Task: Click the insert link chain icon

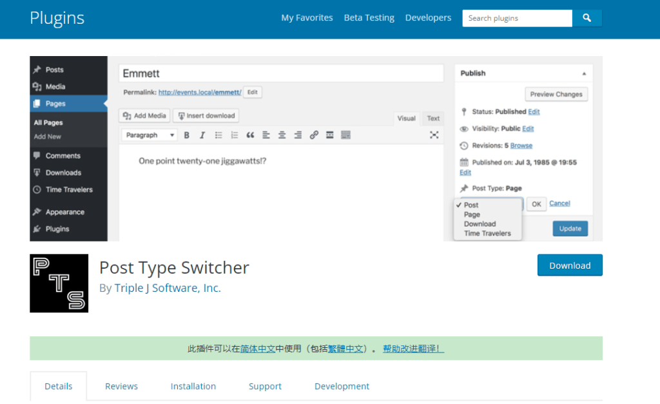Action: pos(314,135)
